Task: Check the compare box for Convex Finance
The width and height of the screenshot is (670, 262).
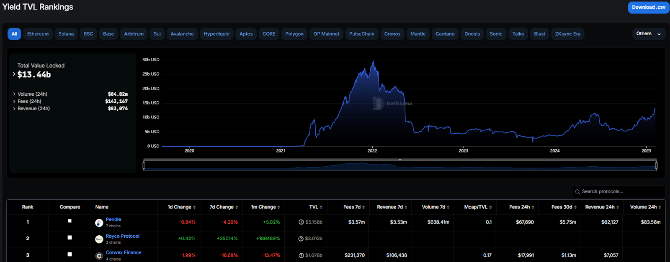Action: tap(70, 254)
